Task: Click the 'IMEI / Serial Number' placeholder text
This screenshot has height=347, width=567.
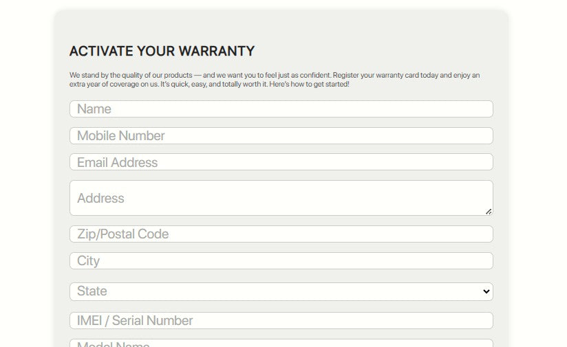Action: (x=135, y=321)
